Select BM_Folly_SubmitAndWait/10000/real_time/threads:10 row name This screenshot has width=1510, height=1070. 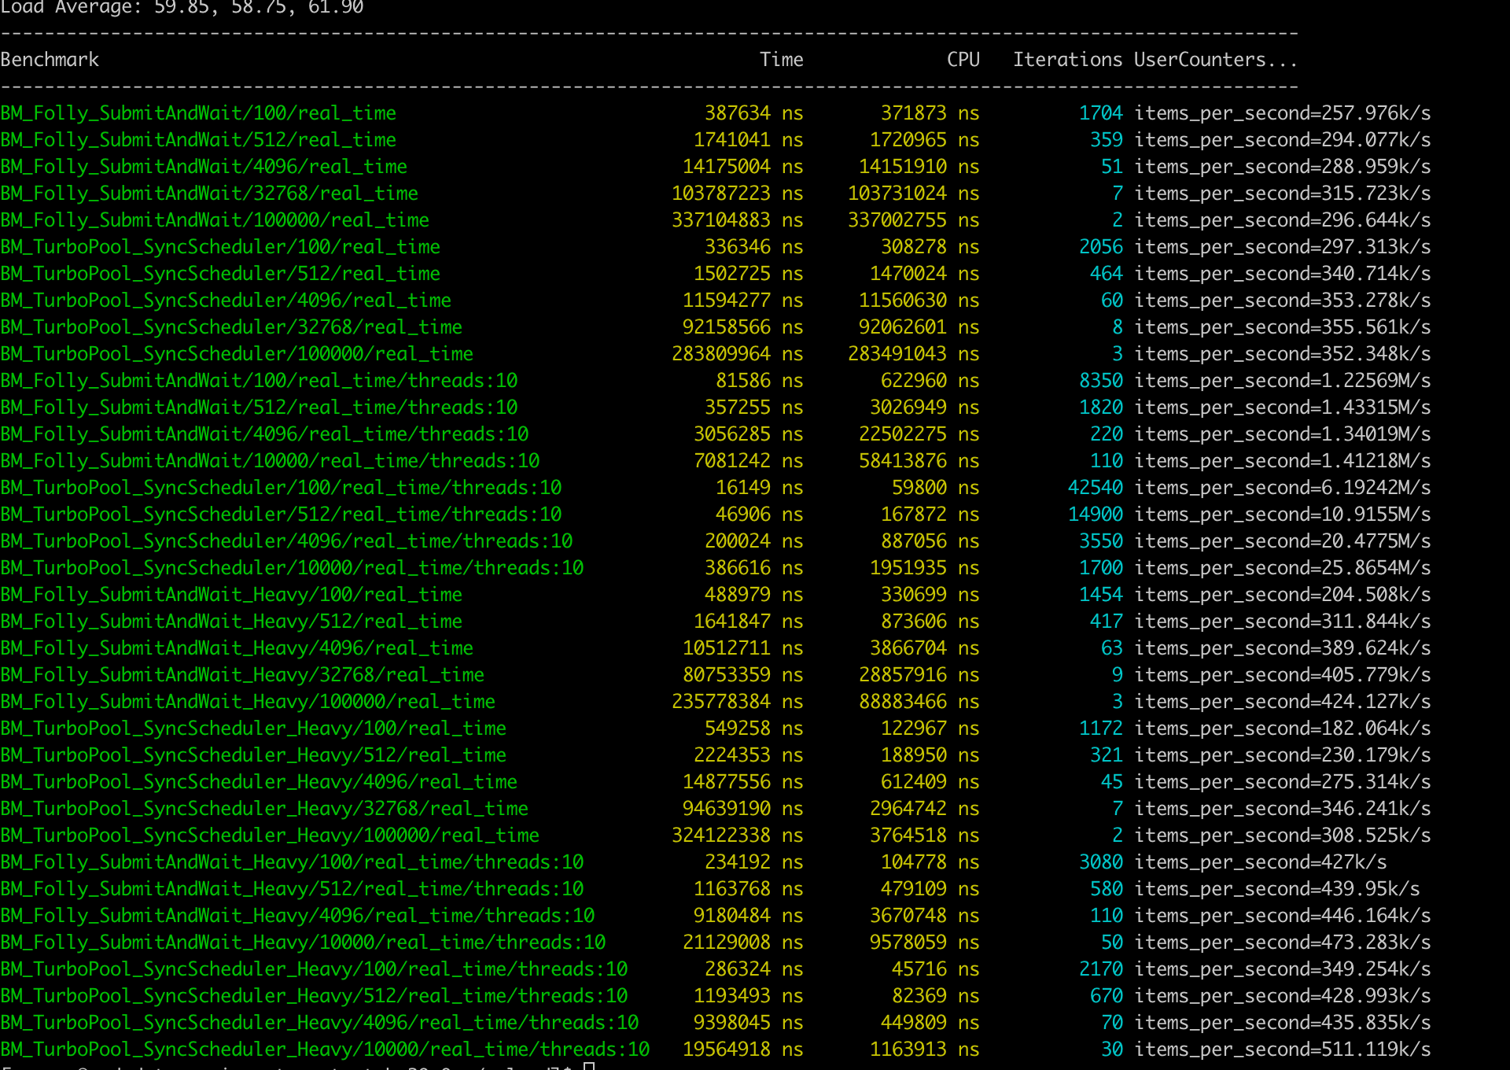270,461
